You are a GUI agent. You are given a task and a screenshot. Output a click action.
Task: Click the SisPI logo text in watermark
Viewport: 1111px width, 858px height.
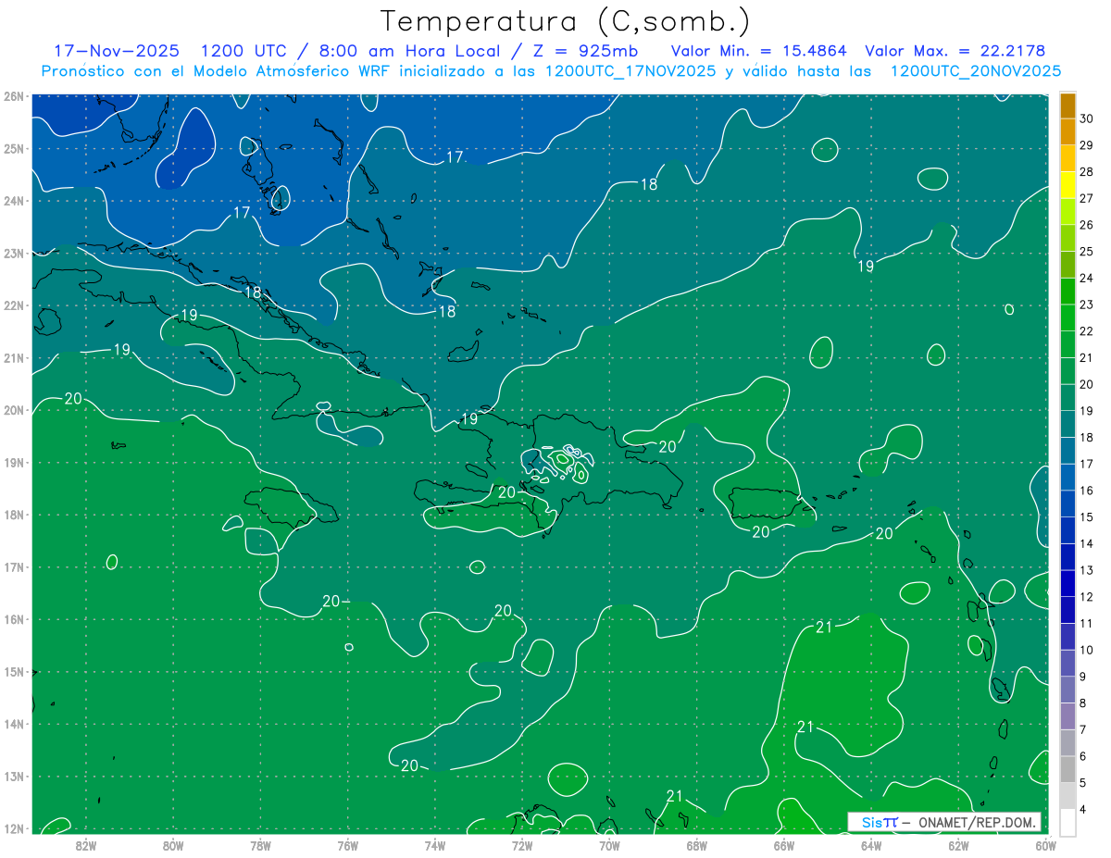(879, 822)
